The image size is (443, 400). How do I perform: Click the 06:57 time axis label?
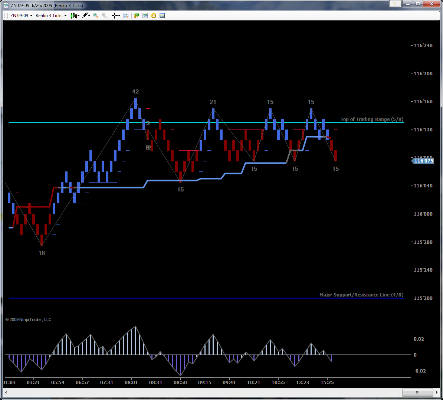[x=82, y=383]
